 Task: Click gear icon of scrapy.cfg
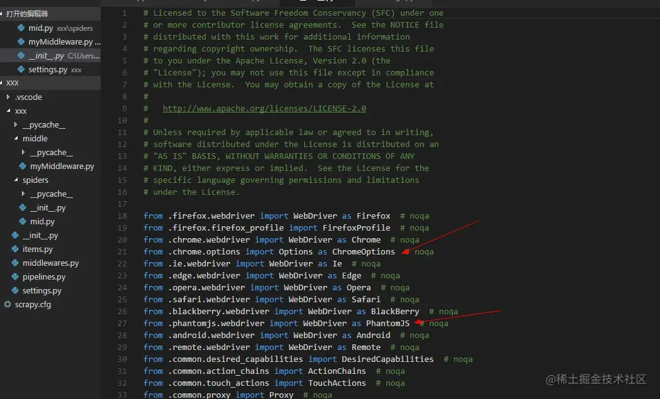click(8, 304)
